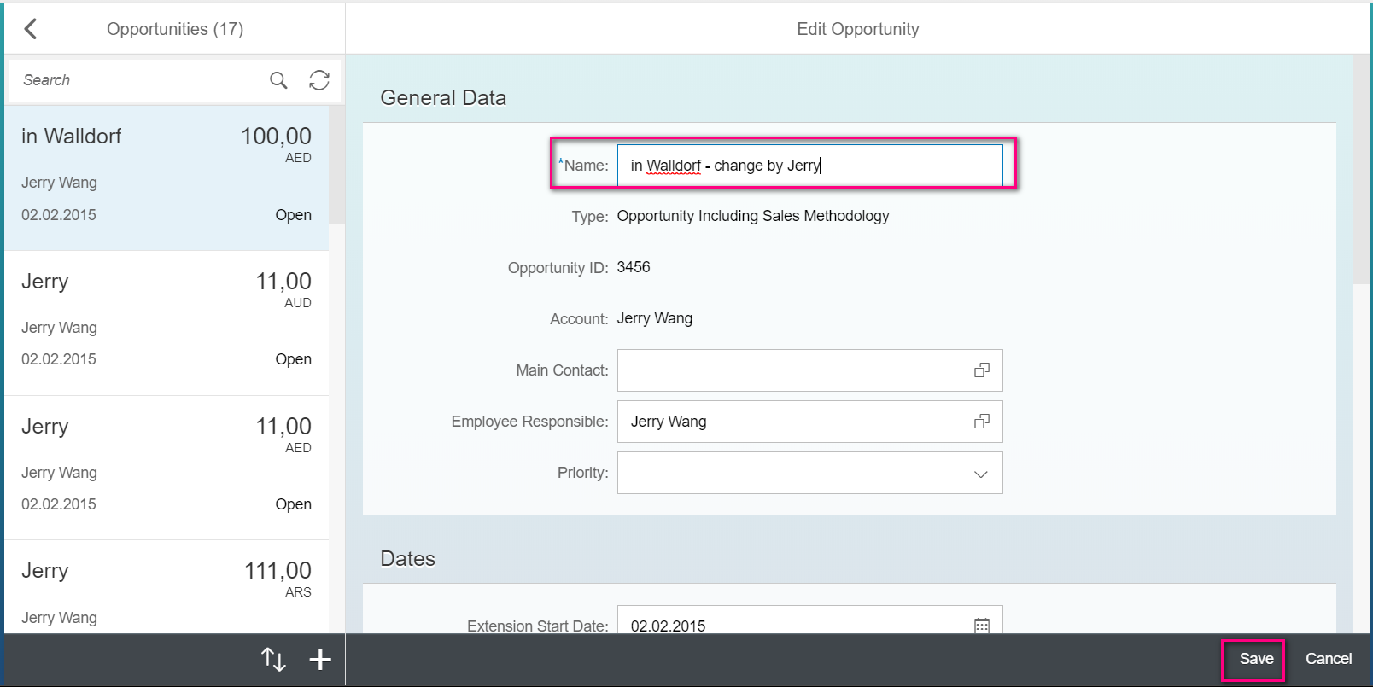Image resolution: width=1373 pixels, height=687 pixels.
Task: Cancel editing the opportunity
Action: [1328, 659]
